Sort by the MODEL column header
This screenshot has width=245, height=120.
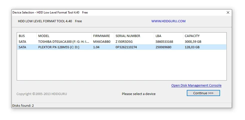coord(64,36)
